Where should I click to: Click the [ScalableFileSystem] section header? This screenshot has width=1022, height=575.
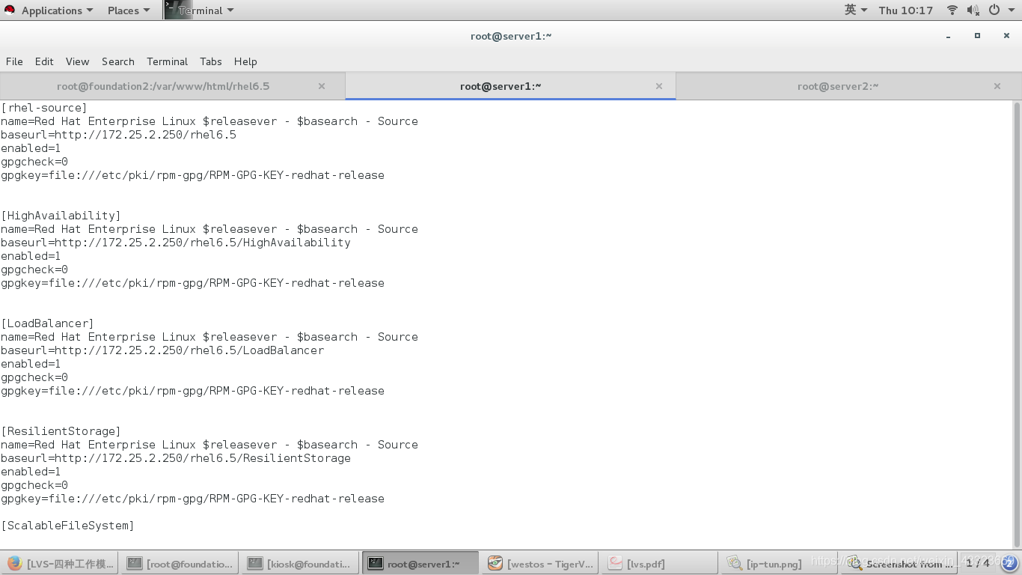(x=67, y=526)
